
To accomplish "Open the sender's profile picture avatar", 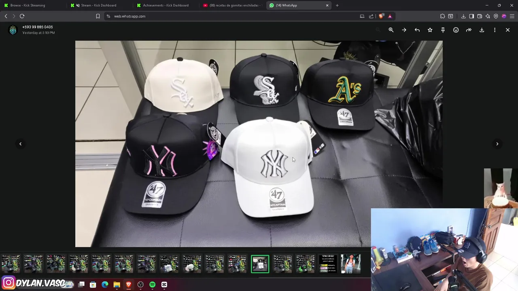I will pyautogui.click(x=13, y=30).
